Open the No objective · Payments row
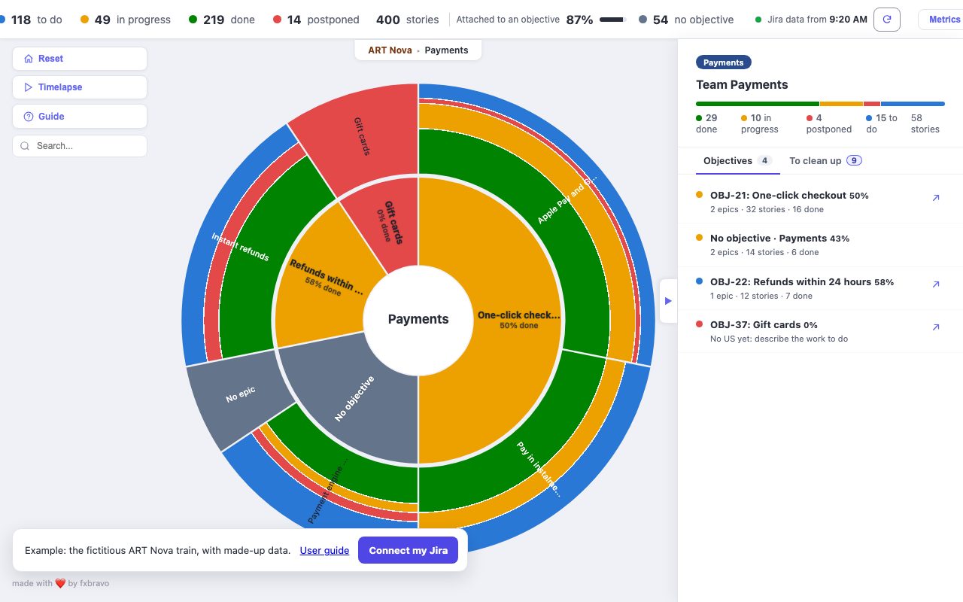 coord(820,245)
